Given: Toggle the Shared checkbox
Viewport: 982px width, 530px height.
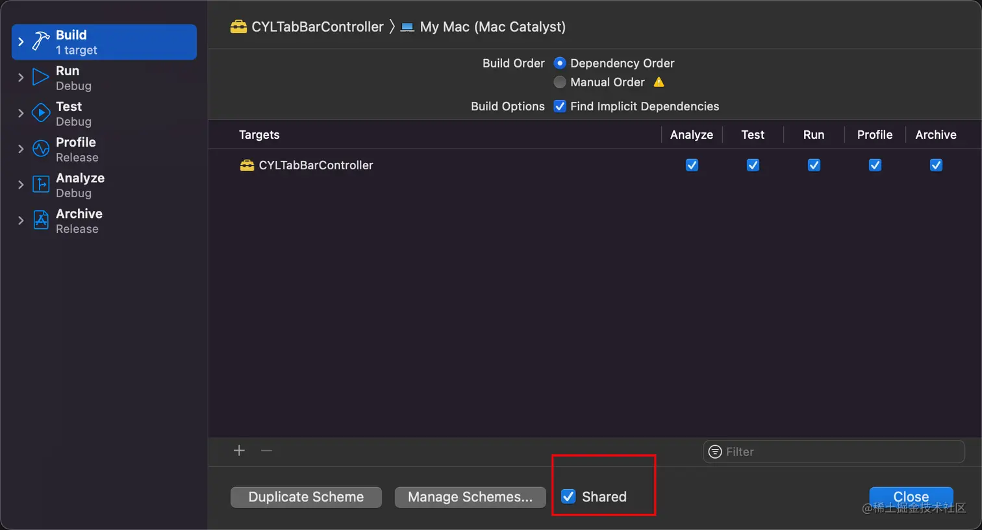Looking at the screenshot, I should click(568, 496).
